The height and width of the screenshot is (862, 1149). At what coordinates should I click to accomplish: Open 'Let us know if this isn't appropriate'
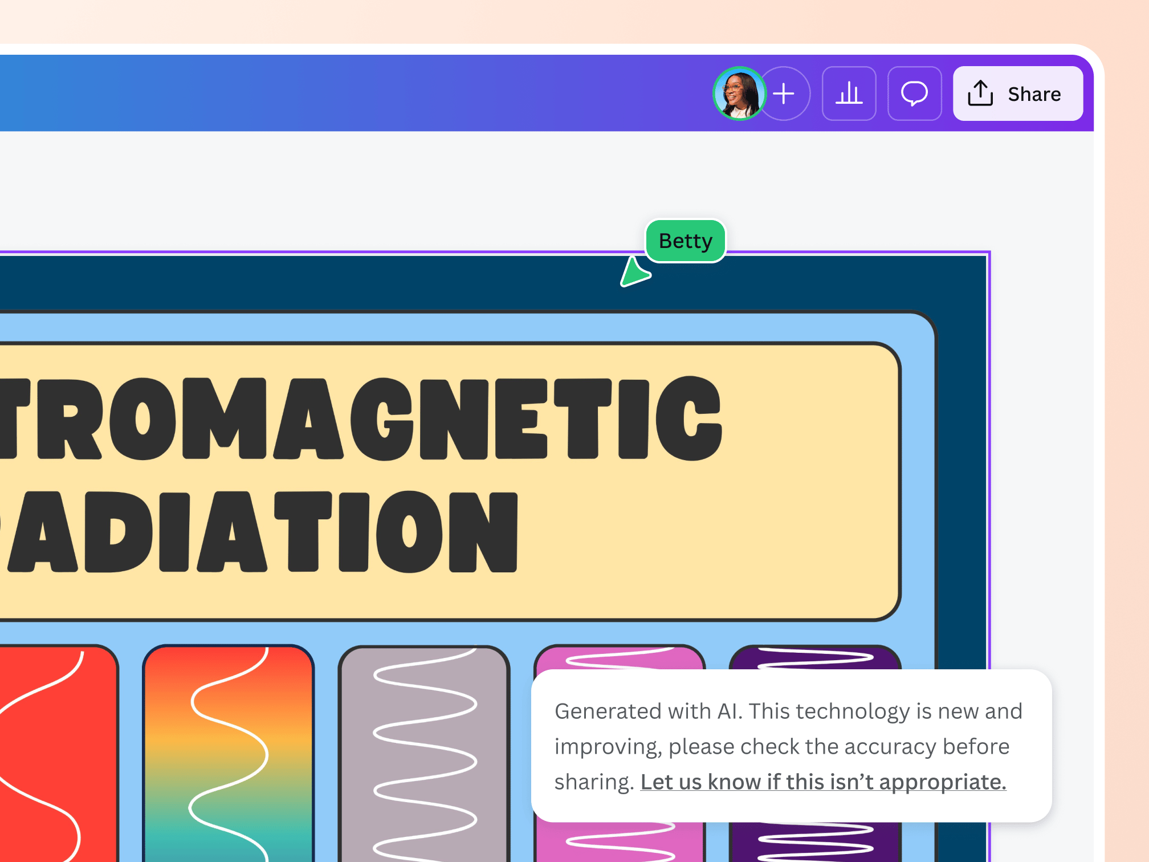coord(822,782)
